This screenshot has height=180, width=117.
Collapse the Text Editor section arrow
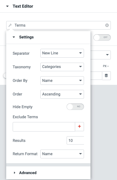7,6
